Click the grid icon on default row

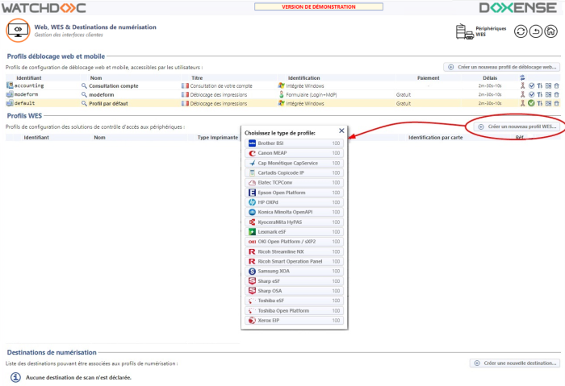pyautogui.click(x=548, y=103)
